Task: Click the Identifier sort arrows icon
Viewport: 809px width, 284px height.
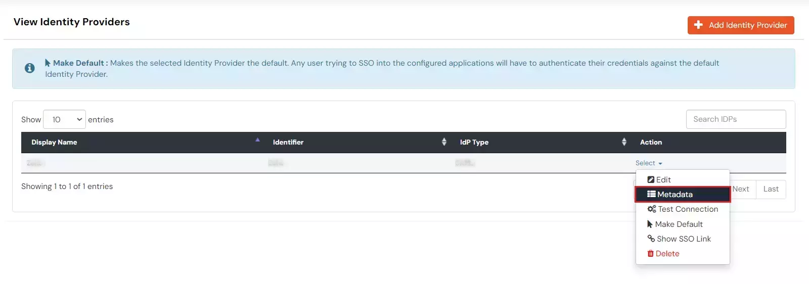Action: pyautogui.click(x=444, y=142)
